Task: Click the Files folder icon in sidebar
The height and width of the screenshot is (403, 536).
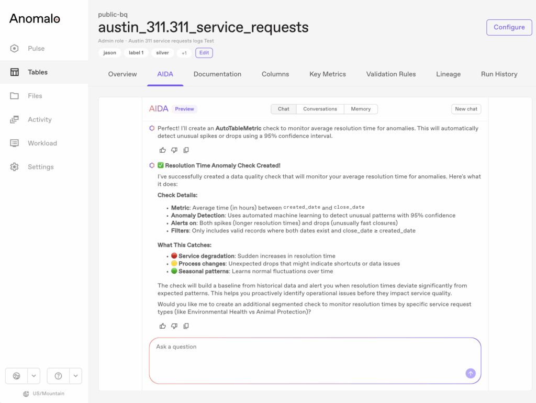Action: coord(15,96)
